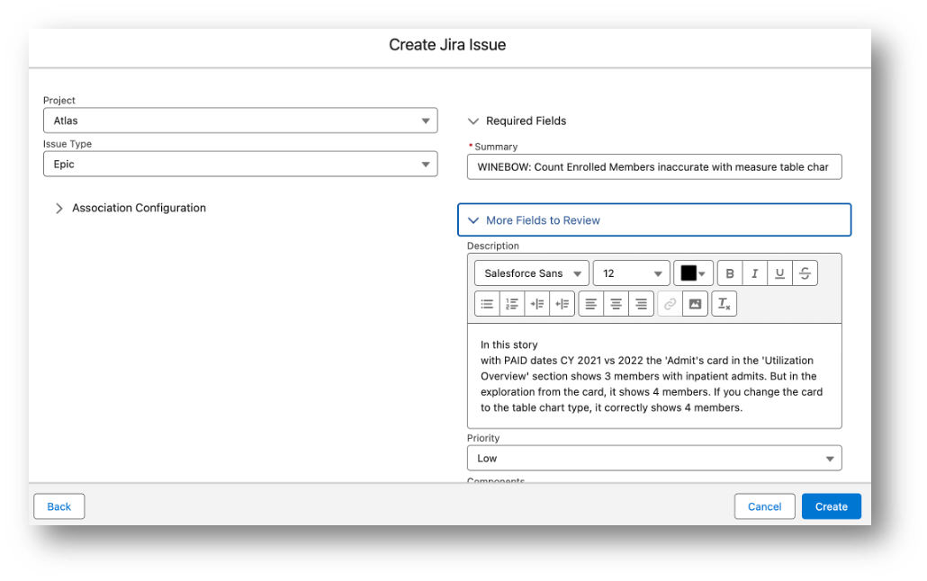
Task: Expand the Association Configuration section
Action: [x=130, y=208]
